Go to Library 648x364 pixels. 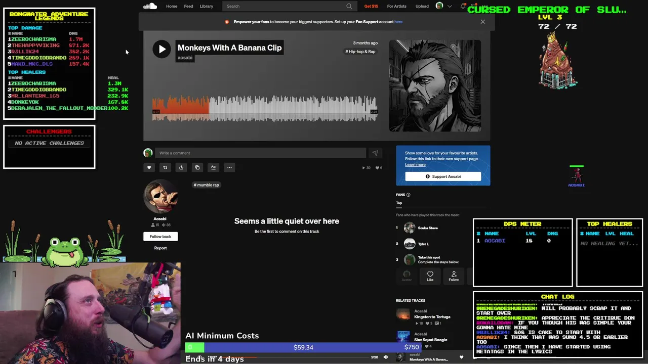click(207, 6)
